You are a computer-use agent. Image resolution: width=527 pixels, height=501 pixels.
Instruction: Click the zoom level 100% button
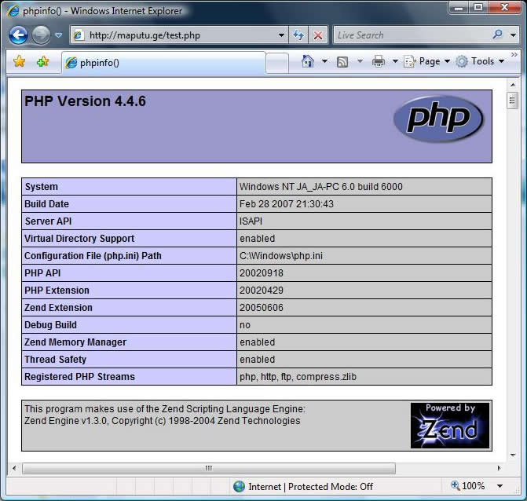click(467, 486)
